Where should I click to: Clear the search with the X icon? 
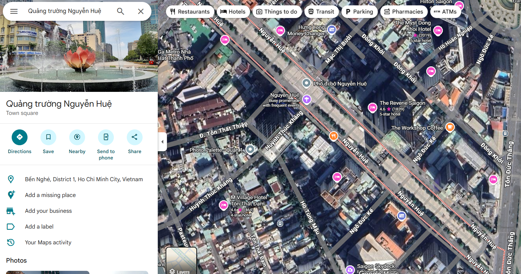click(141, 11)
